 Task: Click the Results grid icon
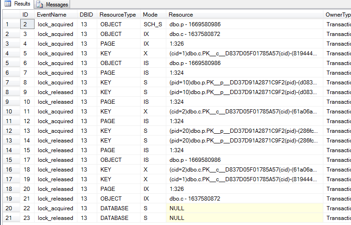point(8,4)
